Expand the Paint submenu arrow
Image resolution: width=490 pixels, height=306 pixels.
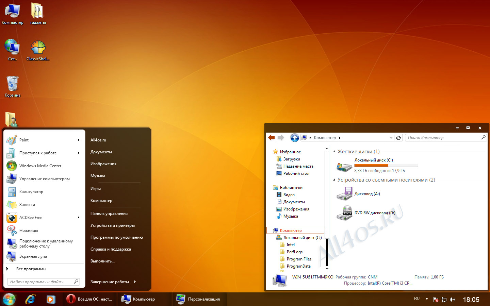(79, 140)
